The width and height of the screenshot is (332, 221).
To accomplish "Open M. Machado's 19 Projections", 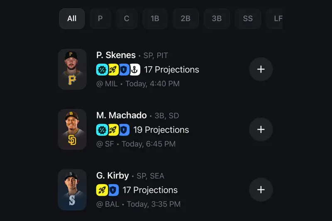I will 161,130.
